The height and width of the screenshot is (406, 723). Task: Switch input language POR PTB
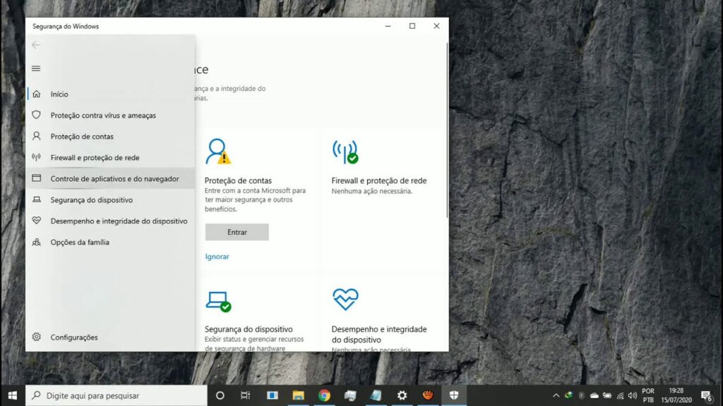coord(648,395)
